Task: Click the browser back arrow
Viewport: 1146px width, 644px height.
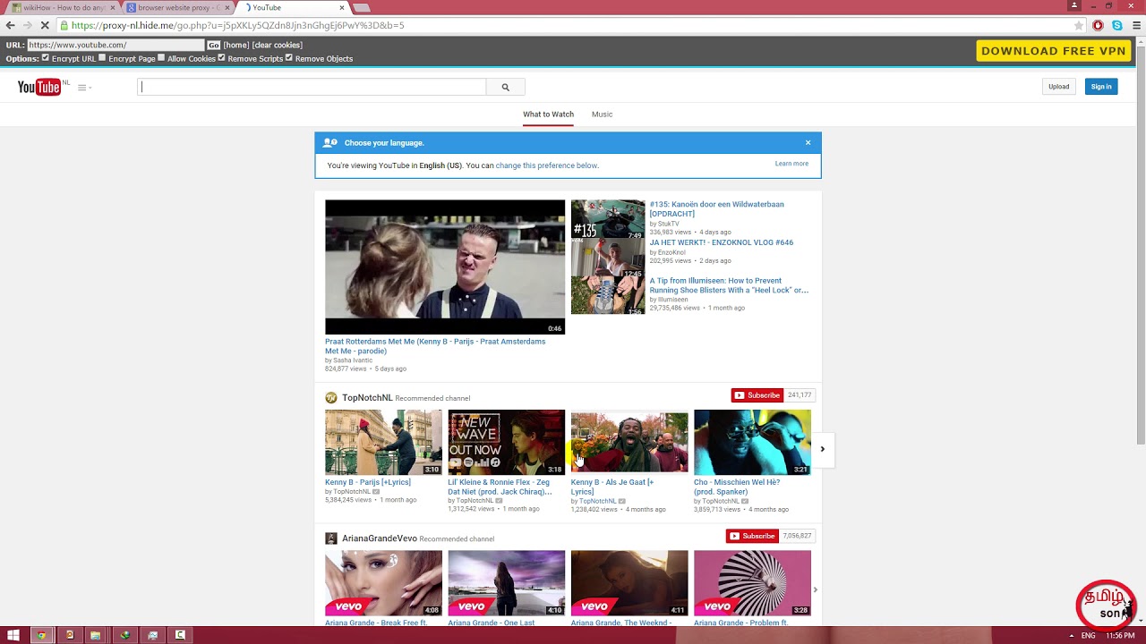Action: (x=10, y=26)
